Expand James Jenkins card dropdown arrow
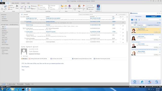Screen dimensions: 162x91 click(160, 47)
